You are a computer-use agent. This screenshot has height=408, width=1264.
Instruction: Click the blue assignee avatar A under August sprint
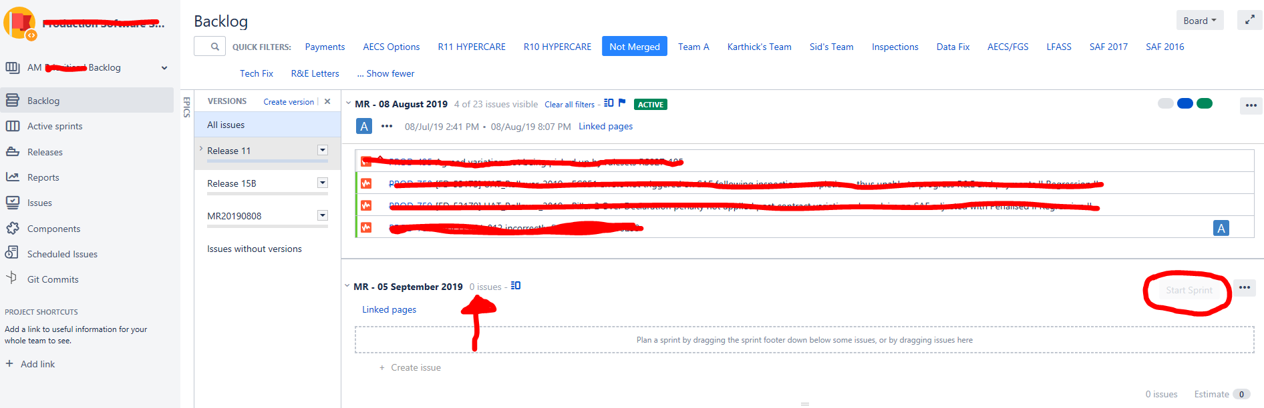click(x=364, y=126)
